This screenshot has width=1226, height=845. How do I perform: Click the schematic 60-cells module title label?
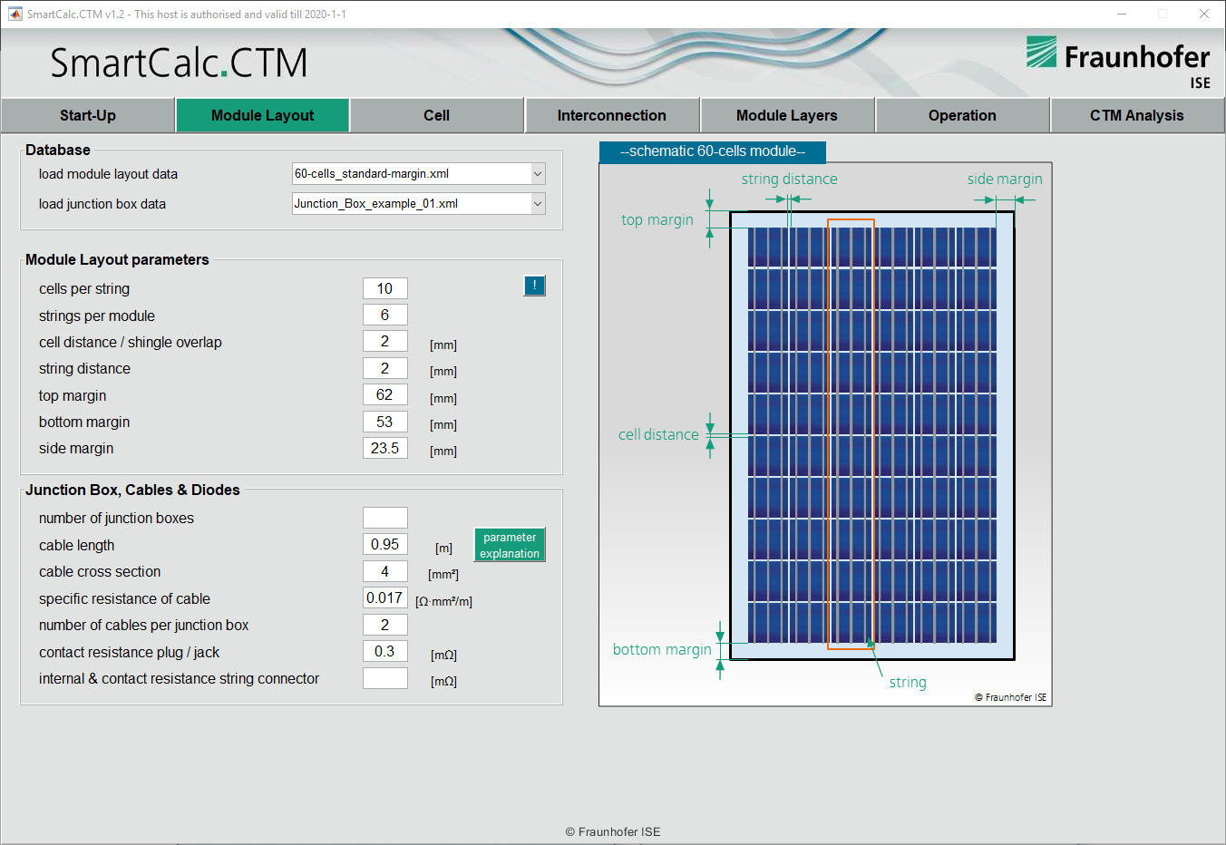click(x=713, y=151)
